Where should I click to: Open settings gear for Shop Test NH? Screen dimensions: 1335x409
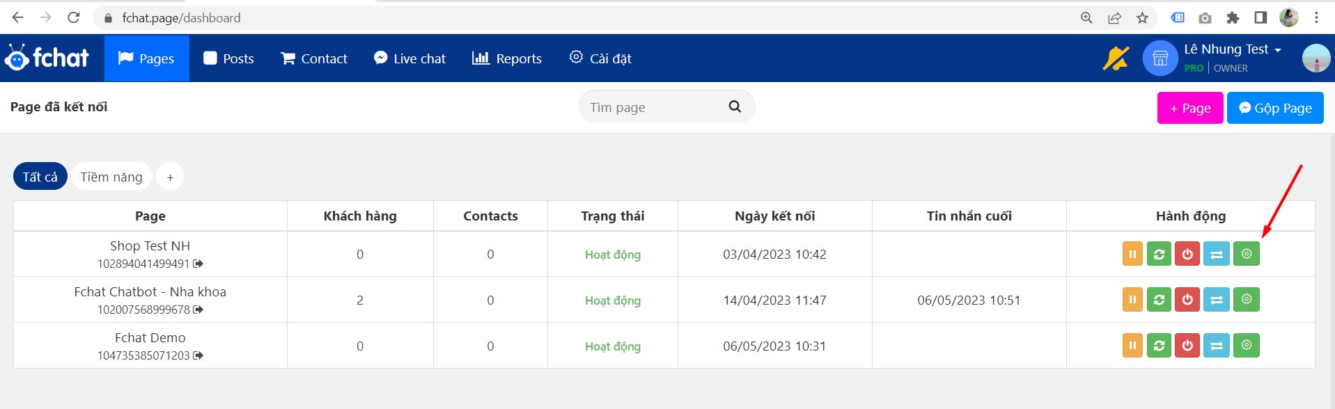pos(1247,255)
